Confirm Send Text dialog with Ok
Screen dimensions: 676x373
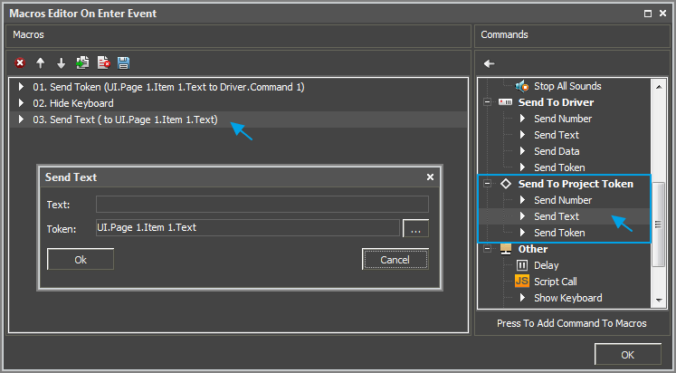click(x=81, y=259)
